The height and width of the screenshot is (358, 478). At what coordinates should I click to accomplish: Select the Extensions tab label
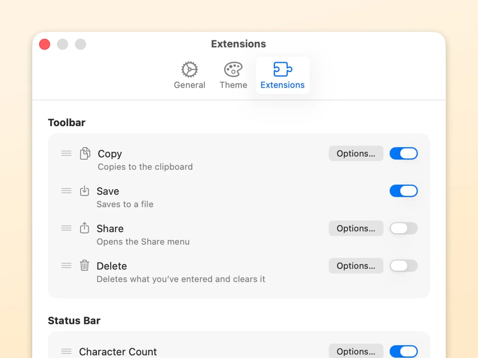point(282,85)
